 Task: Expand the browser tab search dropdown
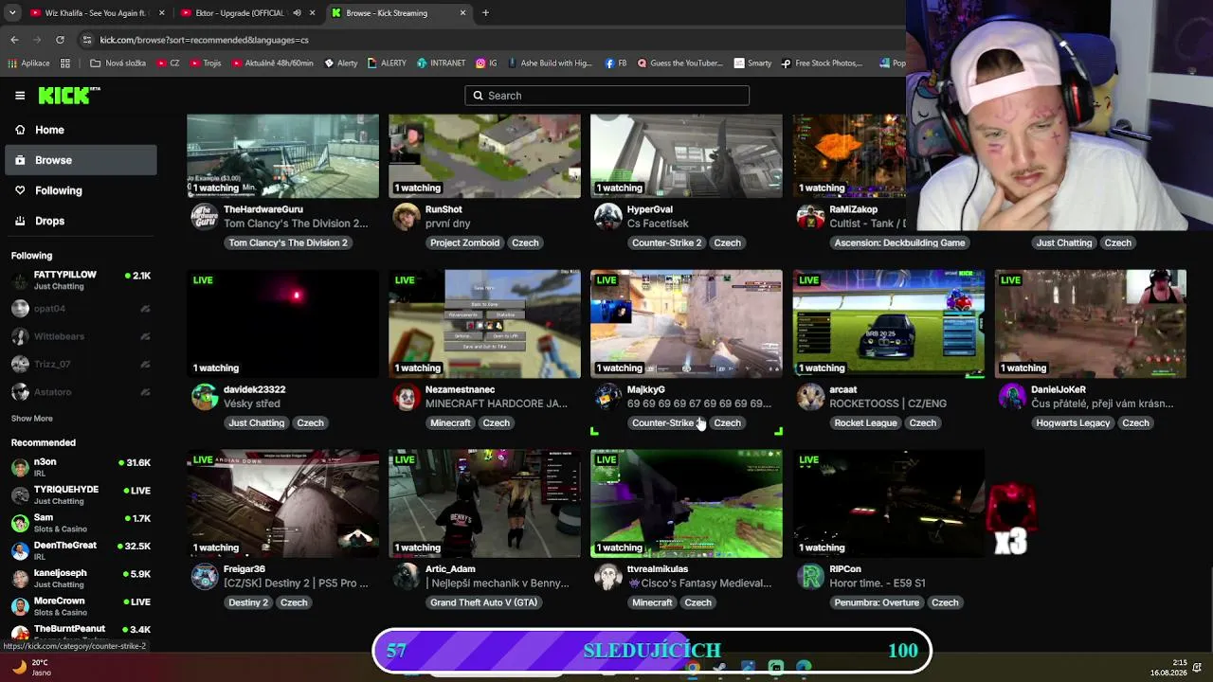point(12,13)
